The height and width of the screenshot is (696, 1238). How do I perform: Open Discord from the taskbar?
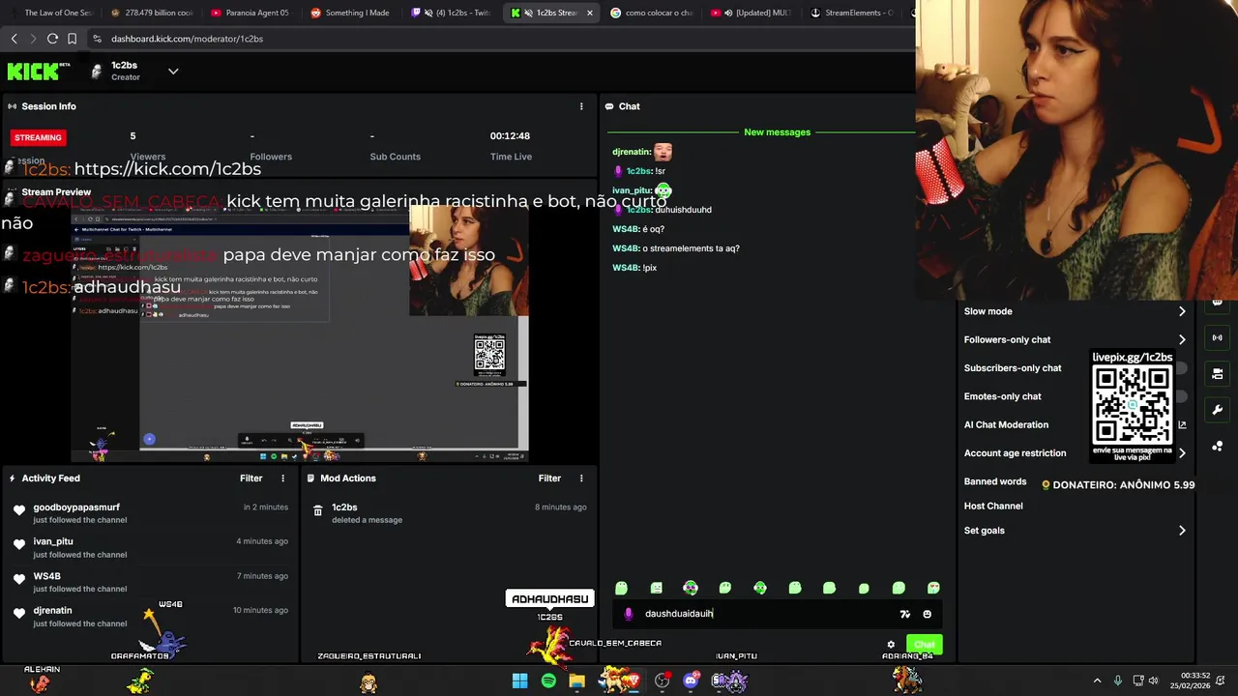click(x=691, y=681)
